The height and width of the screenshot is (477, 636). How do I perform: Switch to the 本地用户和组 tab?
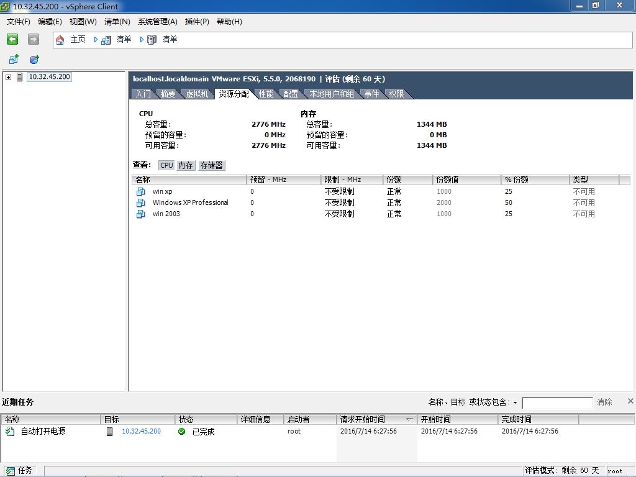[332, 94]
